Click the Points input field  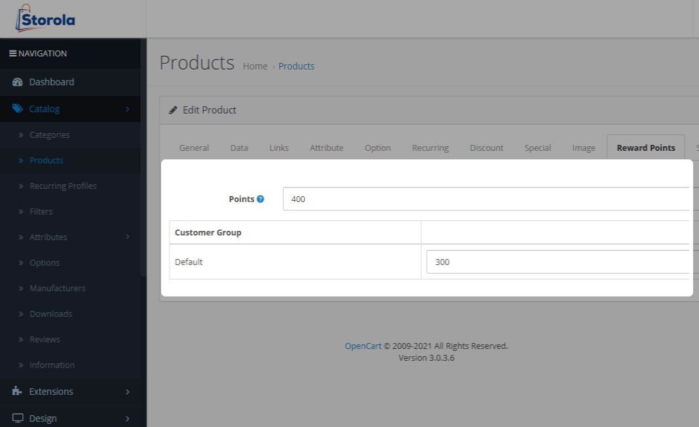point(485,199)
